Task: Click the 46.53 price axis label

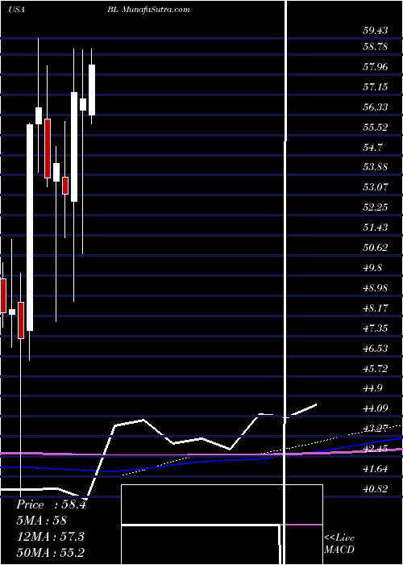Action: point(376,349)
